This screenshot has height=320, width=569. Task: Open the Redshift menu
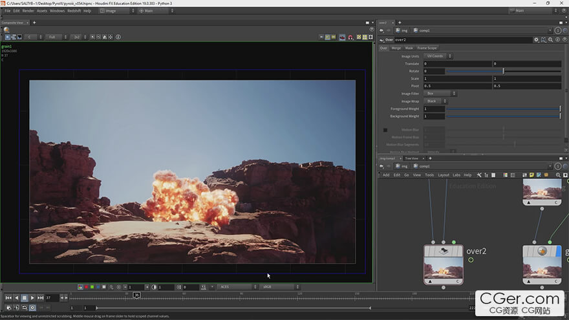tap(74, 11)
